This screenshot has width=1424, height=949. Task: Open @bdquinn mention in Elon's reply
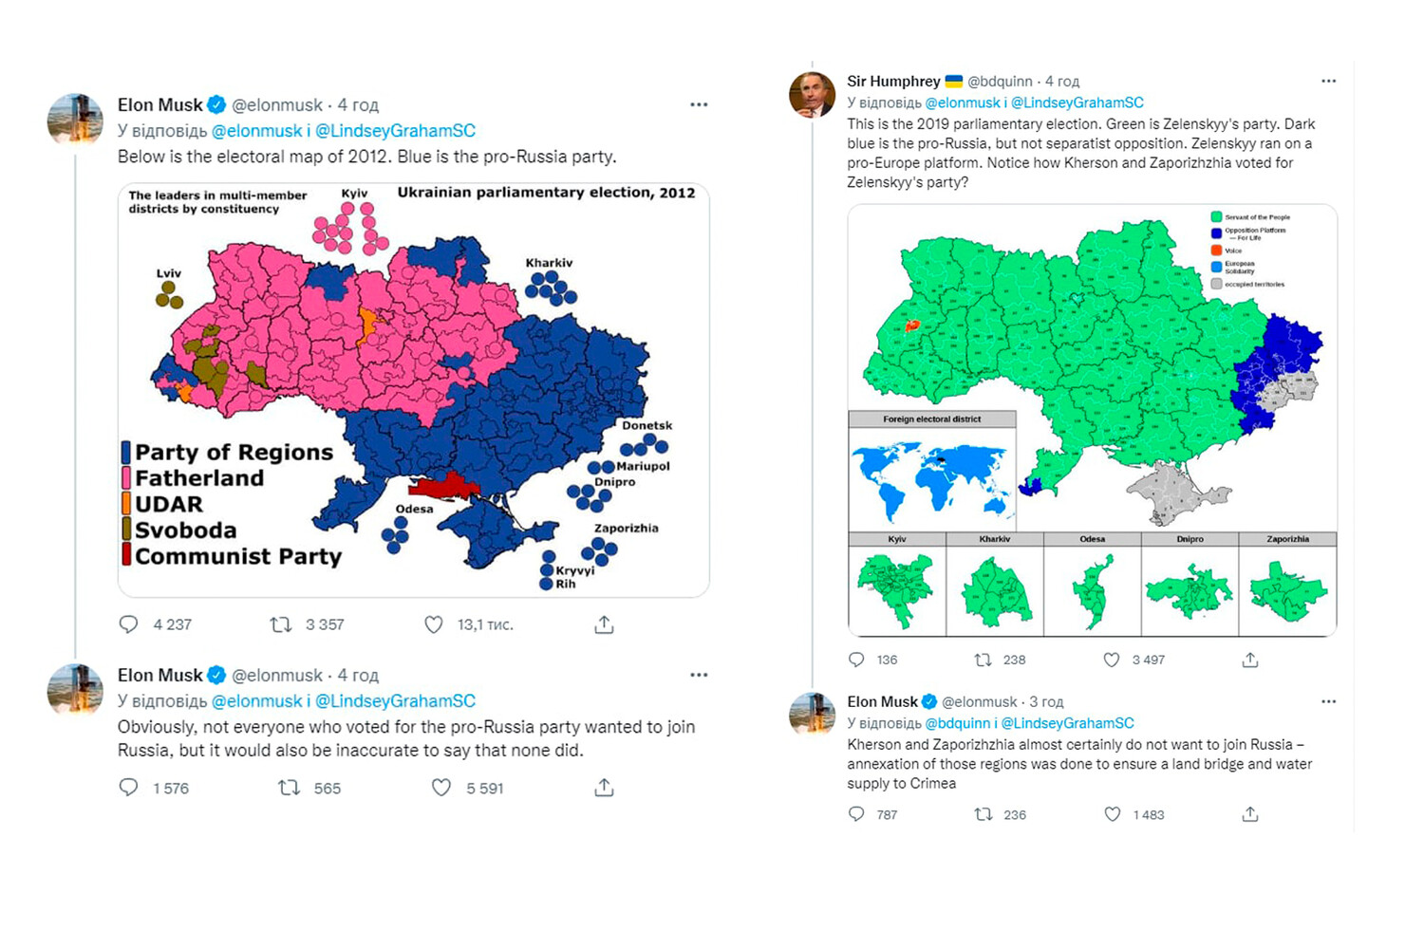pyautogui.click(x=958, y=723)
